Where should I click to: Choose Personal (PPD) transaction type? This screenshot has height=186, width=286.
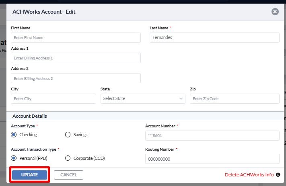coord(14,158)
